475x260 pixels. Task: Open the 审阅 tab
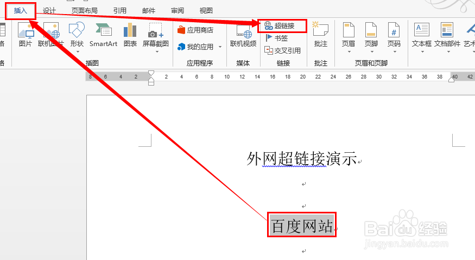coord(177,11)
